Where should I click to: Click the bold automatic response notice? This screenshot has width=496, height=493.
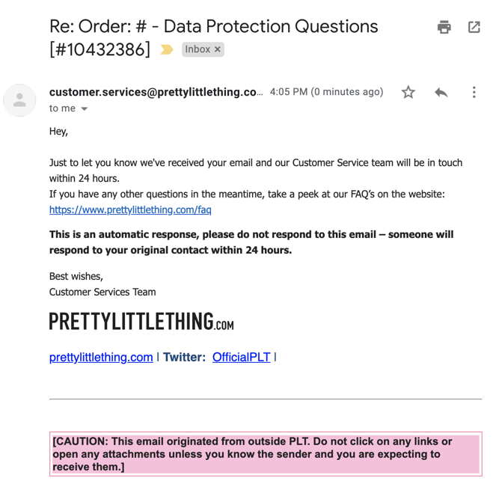coord(251,242)
